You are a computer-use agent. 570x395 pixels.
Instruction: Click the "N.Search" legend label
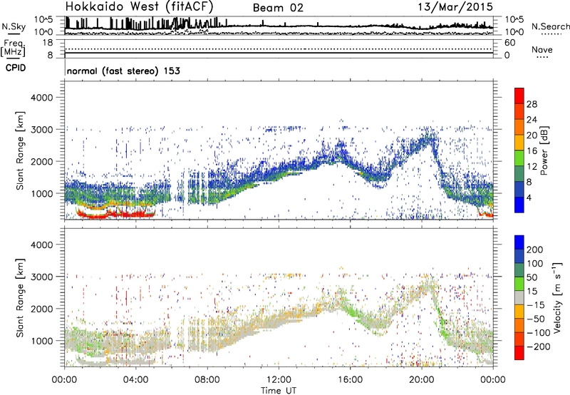(x=551, y=26)
